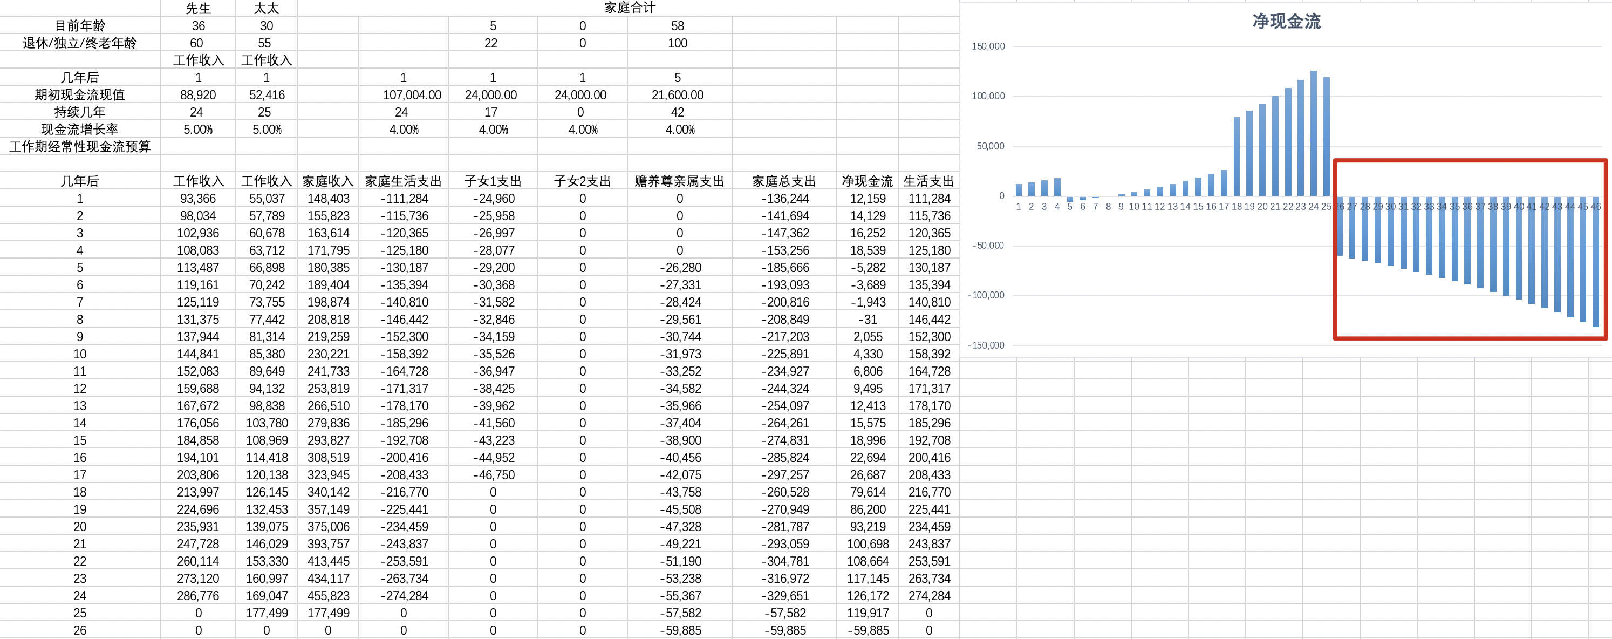Select the 现金流增长率 label cell
Viewport: 1612px width, 639px height.
(x=79, y=130)
